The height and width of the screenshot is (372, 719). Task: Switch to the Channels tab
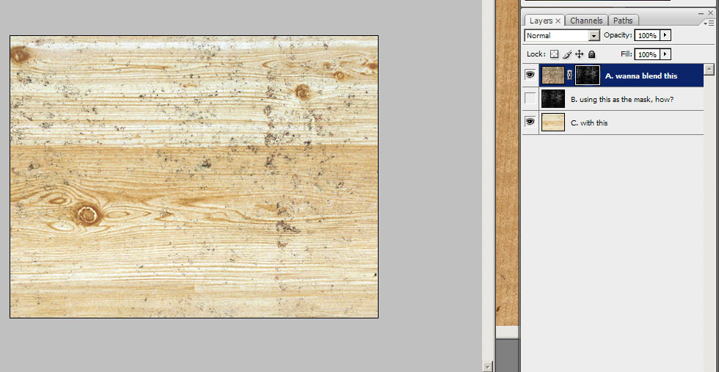[x=586, y=21]
